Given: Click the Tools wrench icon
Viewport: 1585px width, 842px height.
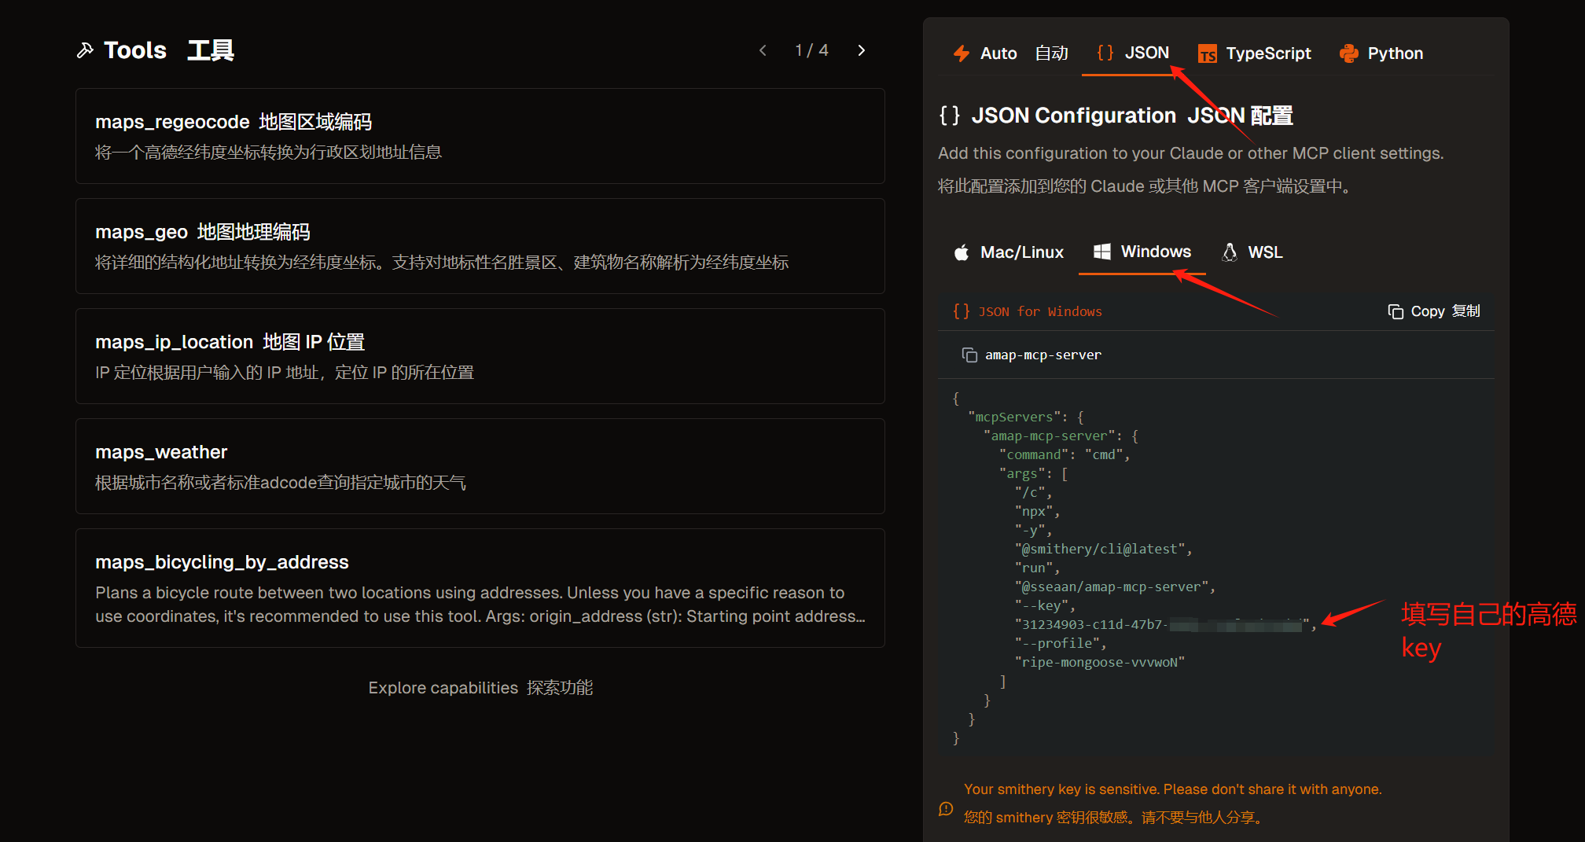Looking at the screenshot, I should (85, 50).
